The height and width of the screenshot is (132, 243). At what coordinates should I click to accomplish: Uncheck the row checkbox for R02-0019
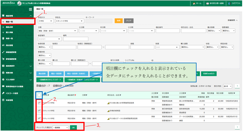point(39,103)
